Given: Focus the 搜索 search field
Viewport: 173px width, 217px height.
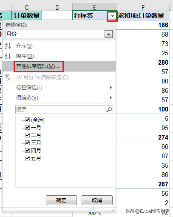Looking at the screenshot, I should (64, 110).
